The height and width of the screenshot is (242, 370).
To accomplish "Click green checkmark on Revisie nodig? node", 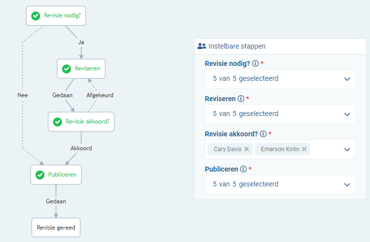I will [36, 16].
